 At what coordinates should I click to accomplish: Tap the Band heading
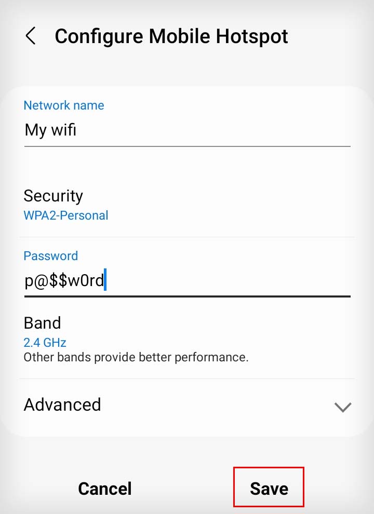pyautogui.click(x=42, y=323)
